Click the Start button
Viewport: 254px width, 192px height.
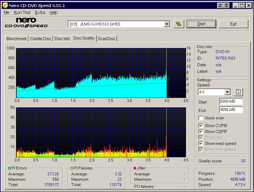201,24
